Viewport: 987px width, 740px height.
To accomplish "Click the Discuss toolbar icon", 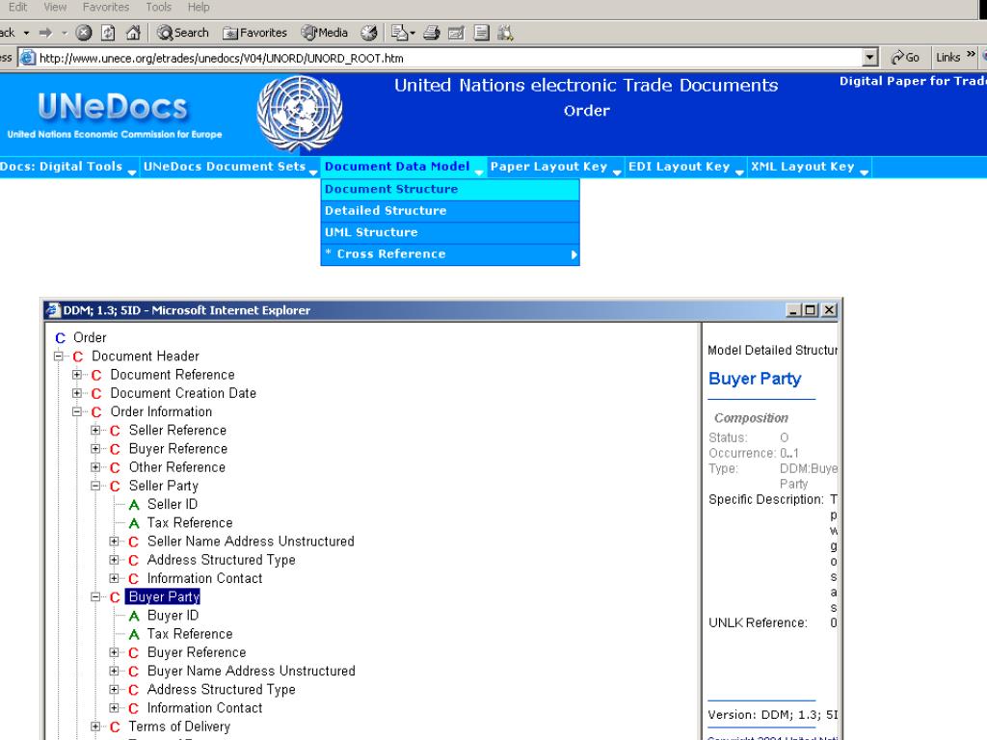I will point(482,33).
